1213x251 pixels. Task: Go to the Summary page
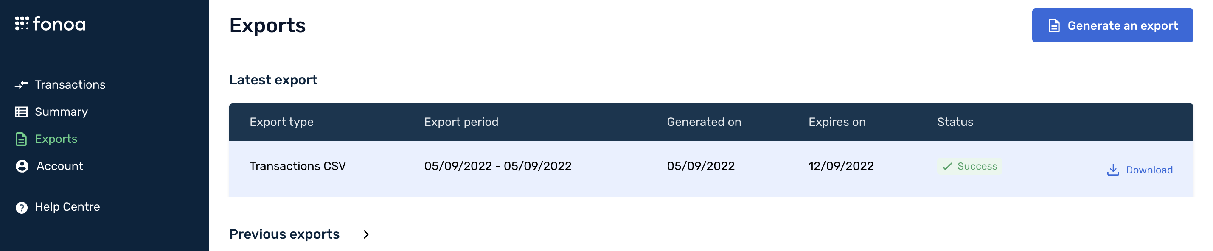61,112
